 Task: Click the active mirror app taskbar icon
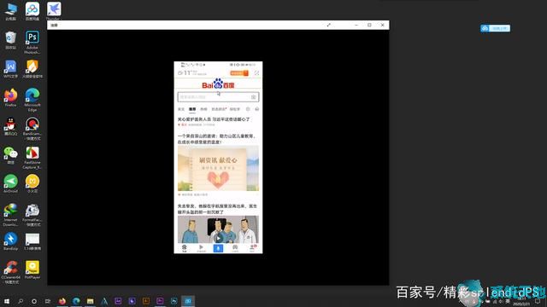(188, 301)
